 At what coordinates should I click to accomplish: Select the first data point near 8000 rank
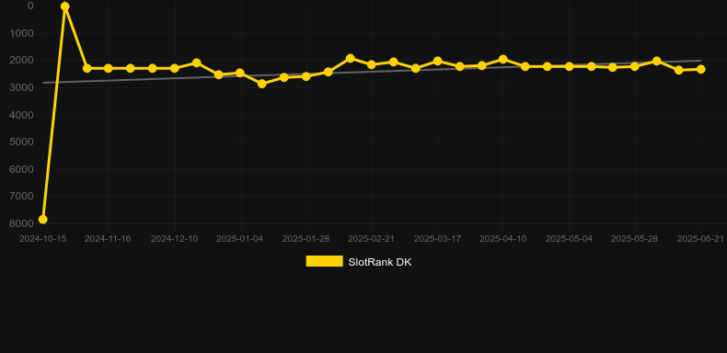[x=42, y=219]
